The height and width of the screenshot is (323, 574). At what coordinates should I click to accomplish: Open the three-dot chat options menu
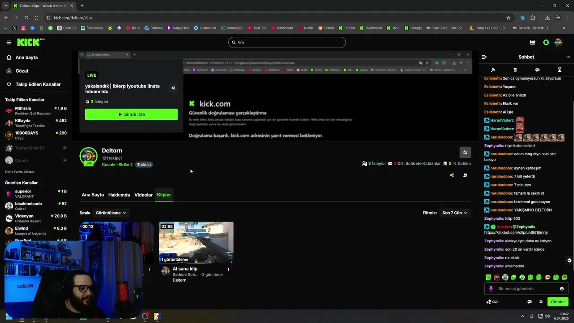tap(568, 57)
